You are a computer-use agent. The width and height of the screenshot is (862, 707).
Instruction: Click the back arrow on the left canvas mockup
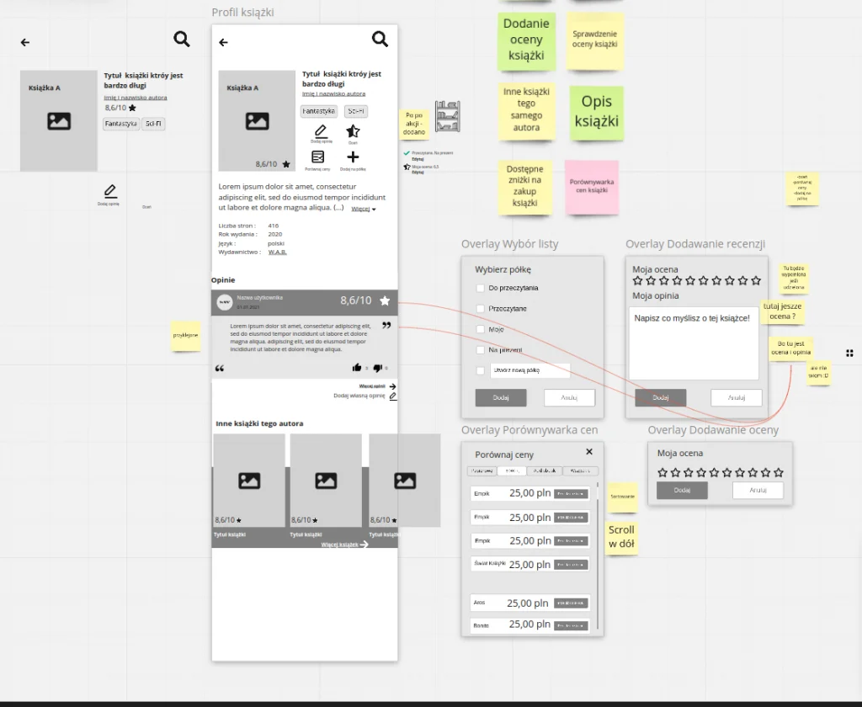[x=24, y=42]
